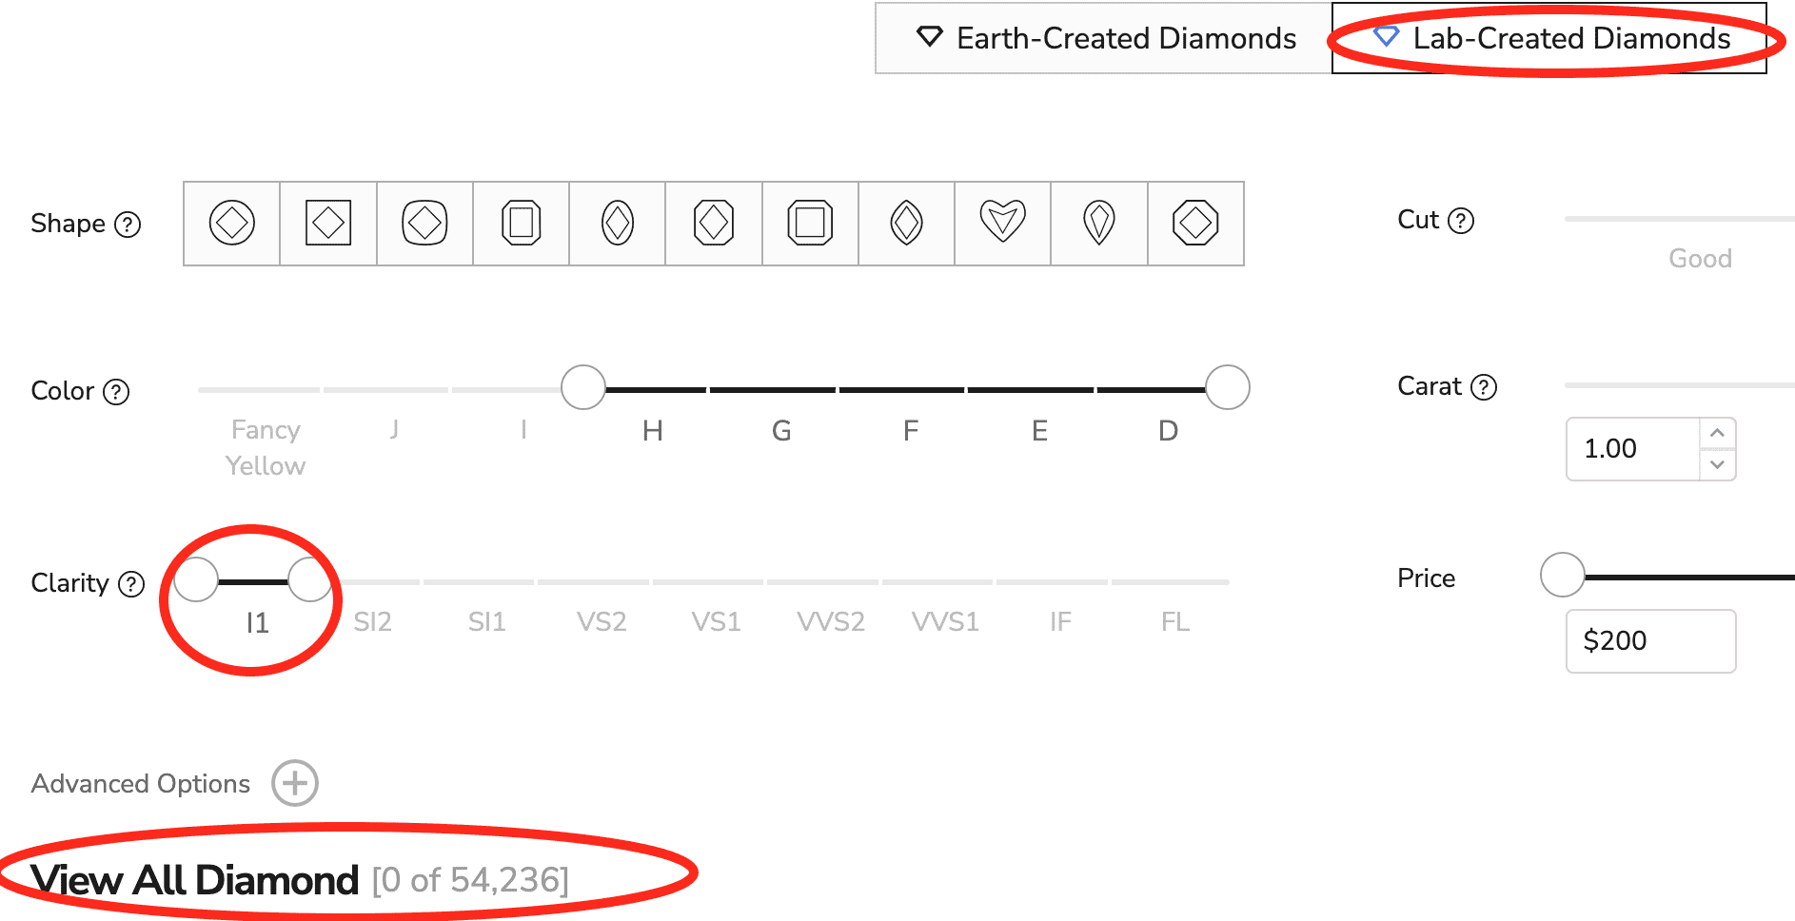
Task: Select the Princess cut shape
Action: point(326,223)
